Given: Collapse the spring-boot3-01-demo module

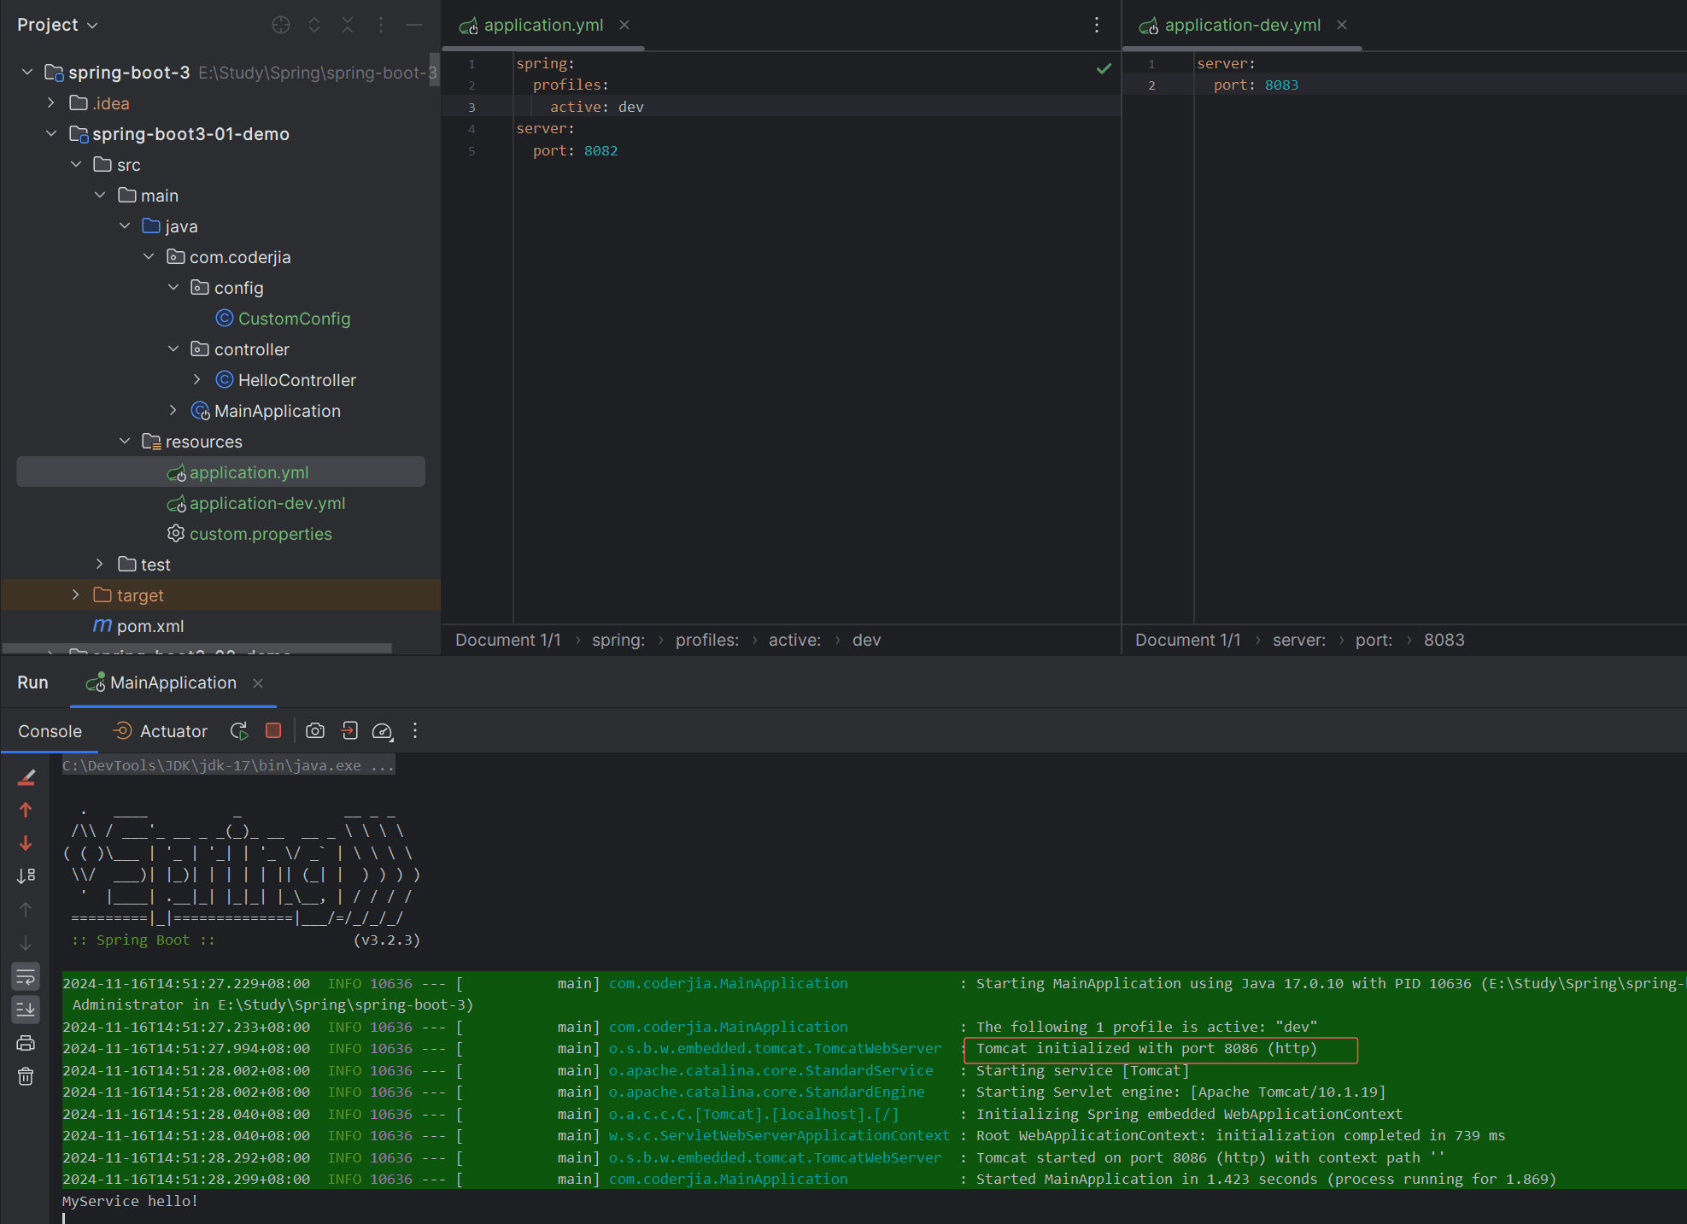Looking at the screenshot, I should pos(51,134).
